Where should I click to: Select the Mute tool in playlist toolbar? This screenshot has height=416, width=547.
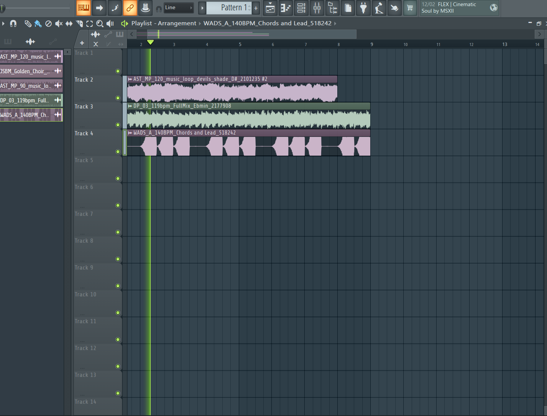[x=59, y=24]
